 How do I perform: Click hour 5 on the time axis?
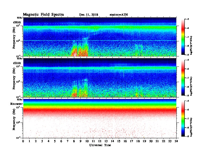click(55, 141)
